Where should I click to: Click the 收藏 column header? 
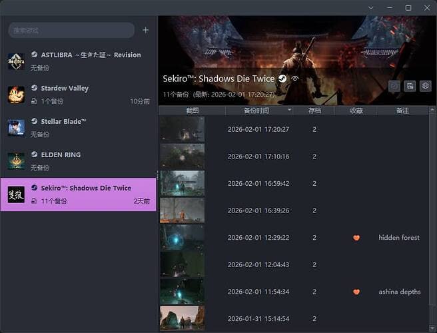[x=356, y=111]
